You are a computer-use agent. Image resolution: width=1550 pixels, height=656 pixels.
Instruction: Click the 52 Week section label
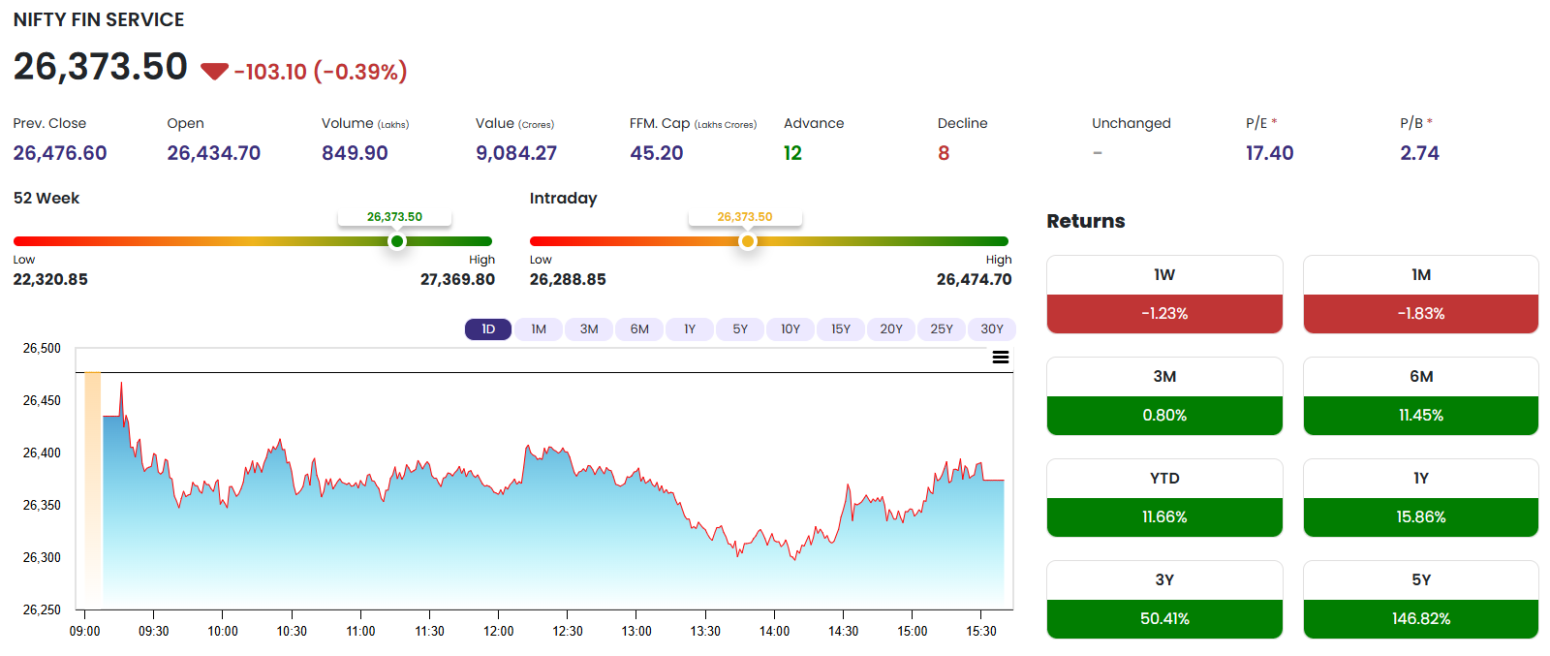[46, 198]
